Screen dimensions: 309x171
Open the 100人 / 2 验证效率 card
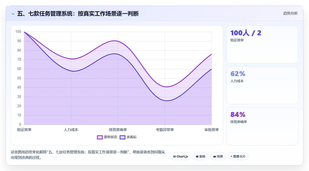(x=262, y=44)
